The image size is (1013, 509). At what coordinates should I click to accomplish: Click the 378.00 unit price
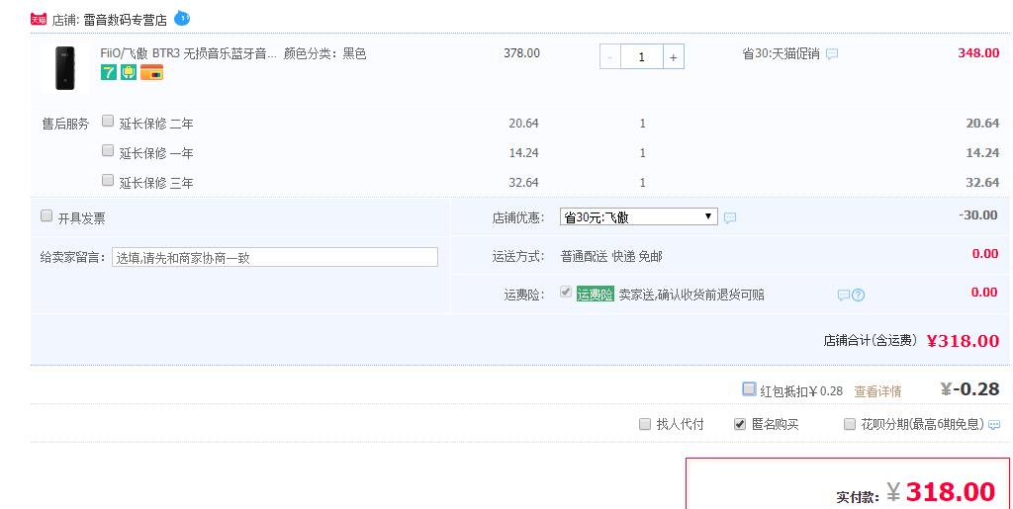coord(522,53)
